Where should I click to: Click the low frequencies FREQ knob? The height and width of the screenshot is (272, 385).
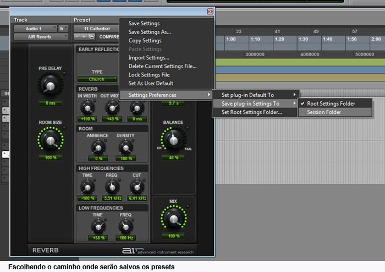126,227
